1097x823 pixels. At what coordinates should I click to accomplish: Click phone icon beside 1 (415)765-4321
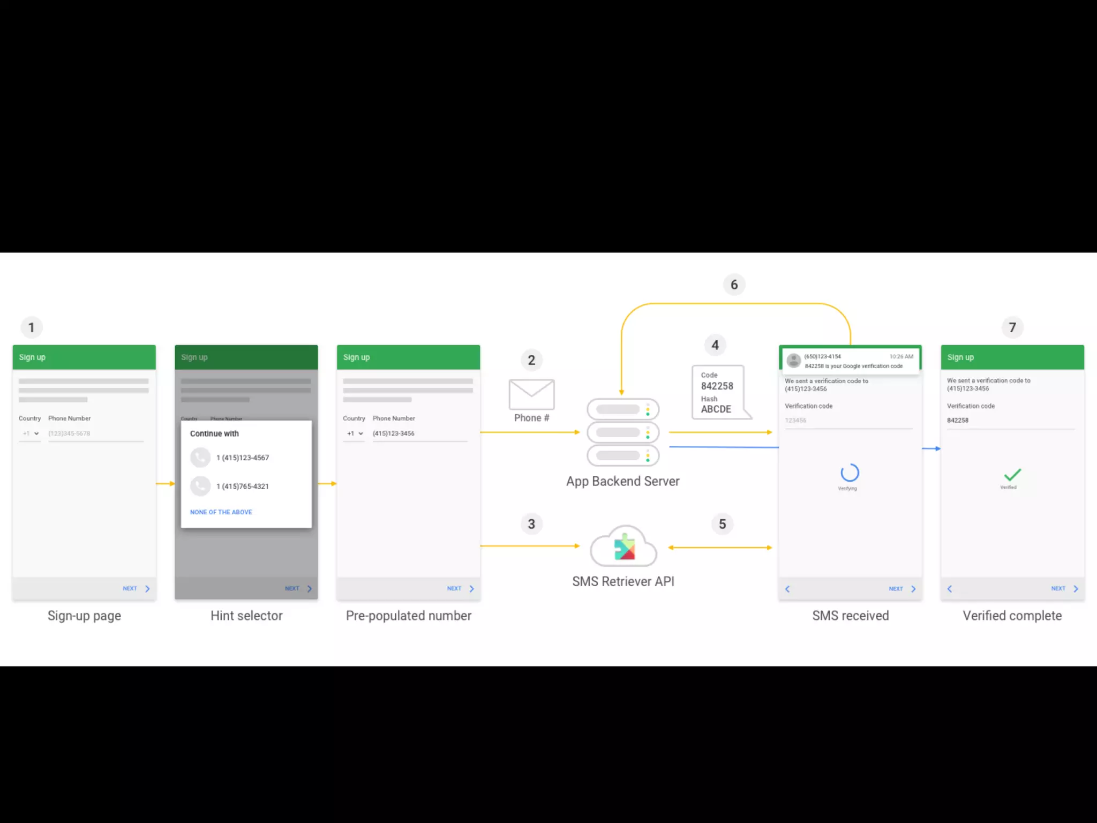point(200,486)
